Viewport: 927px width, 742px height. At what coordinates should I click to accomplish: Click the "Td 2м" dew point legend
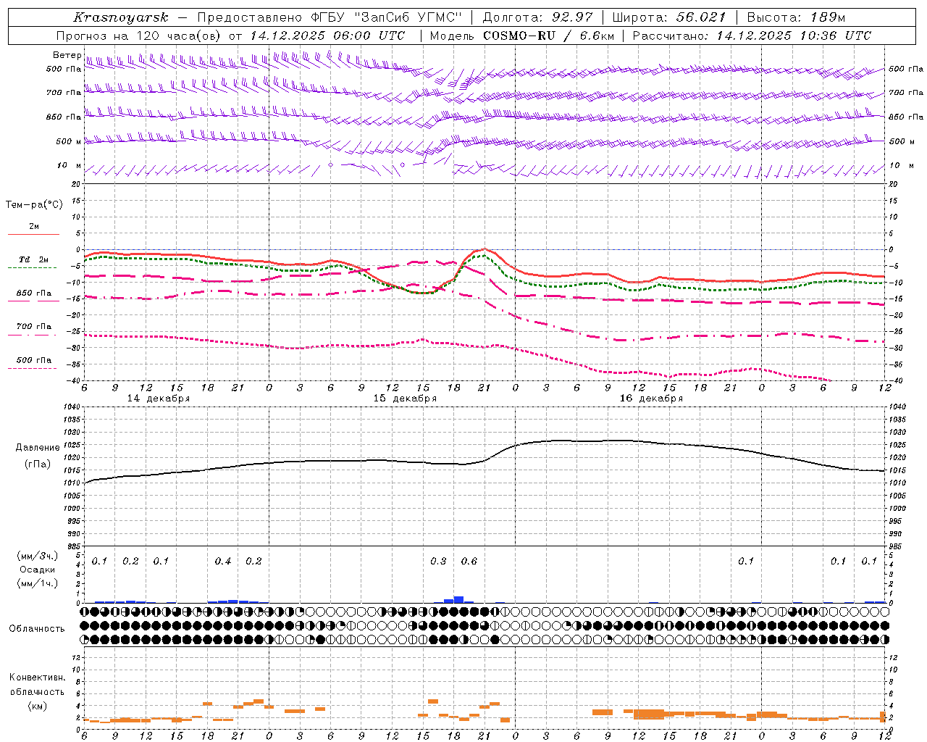coord(34,259)
